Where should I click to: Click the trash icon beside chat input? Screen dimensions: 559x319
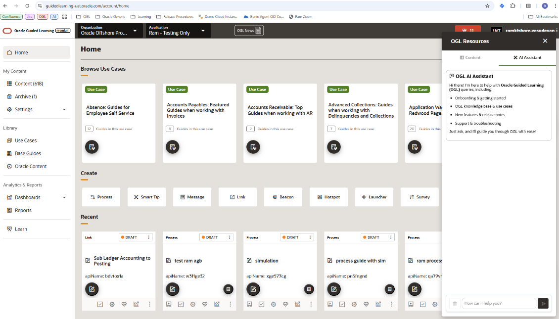455,303
